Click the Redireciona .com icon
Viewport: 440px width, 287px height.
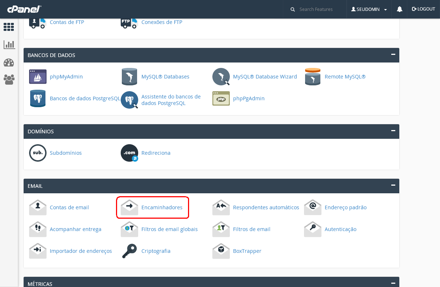129,153
